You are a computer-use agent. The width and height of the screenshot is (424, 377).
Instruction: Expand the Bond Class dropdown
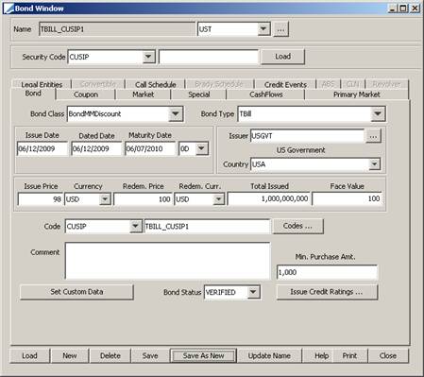(x=176, y=113)
